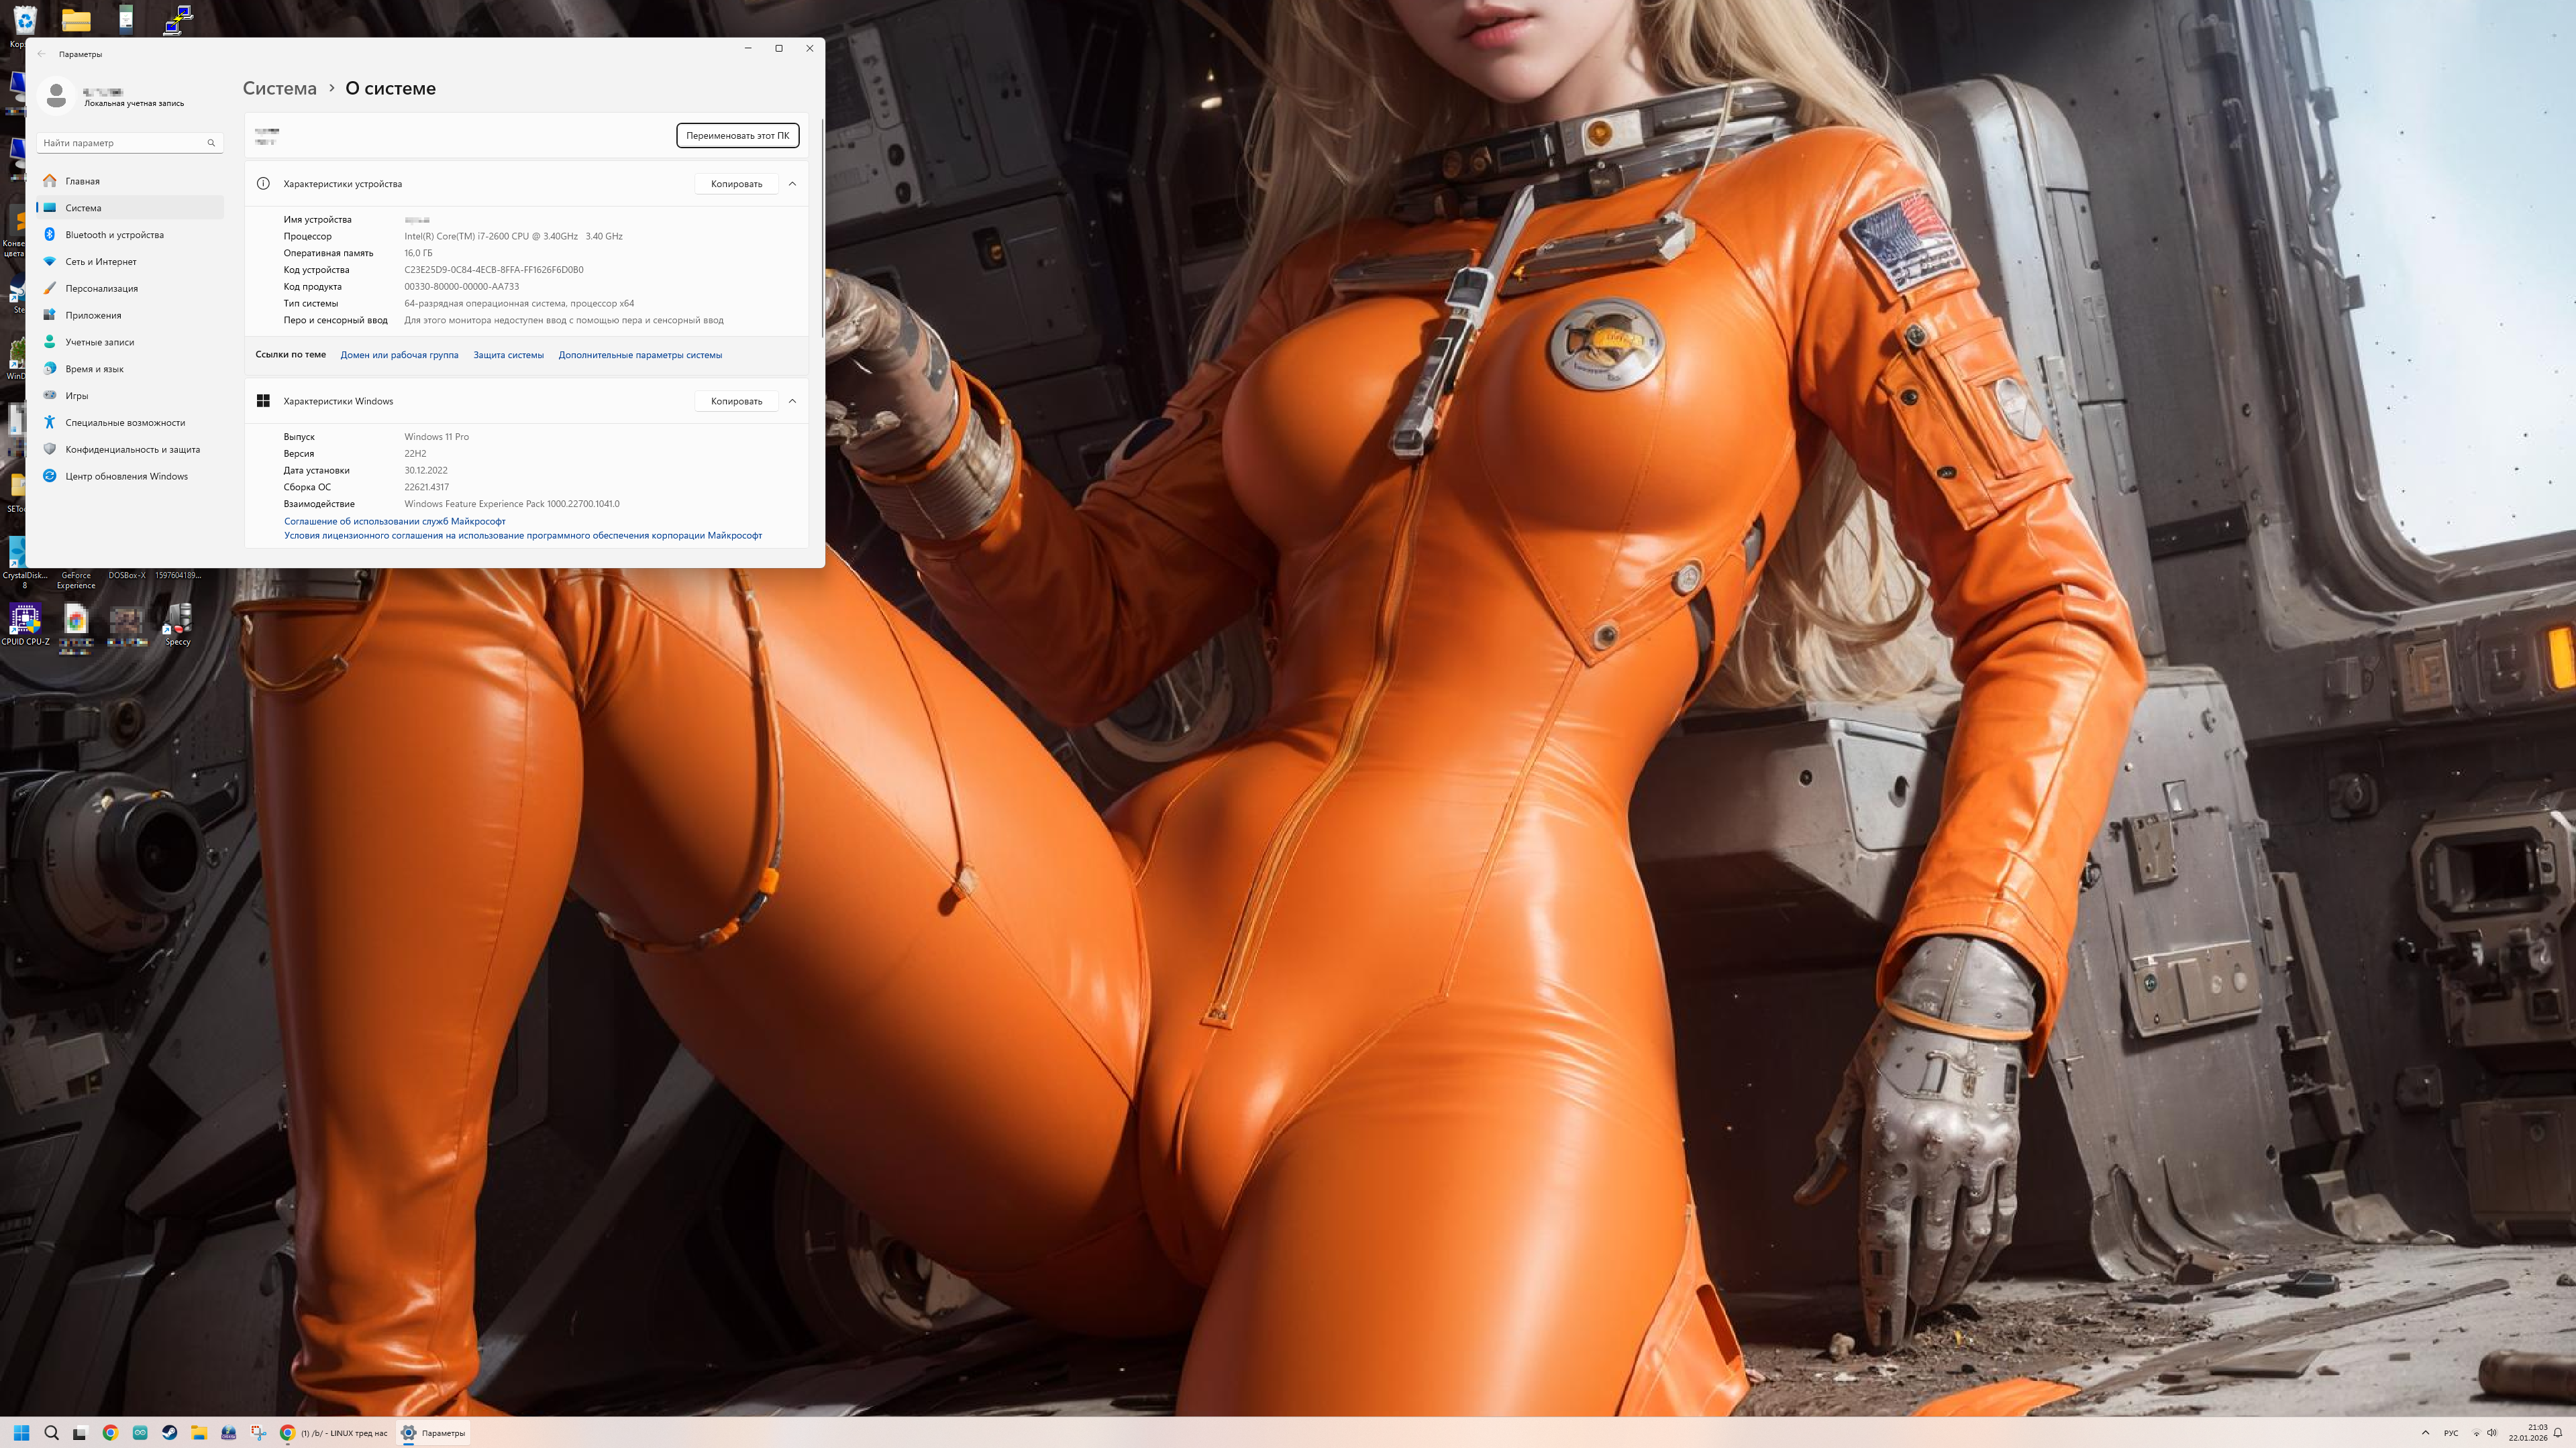2576x1448 pixels.
Task: Click the settings page vertical scrollbar
Action: coord(822,230)
